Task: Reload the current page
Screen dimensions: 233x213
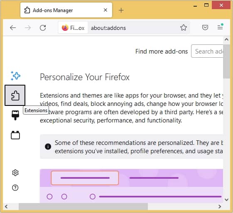Action: (43, 28)
